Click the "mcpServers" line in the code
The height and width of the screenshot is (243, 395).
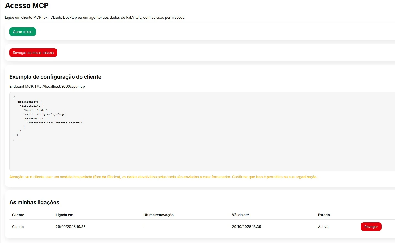29,102
